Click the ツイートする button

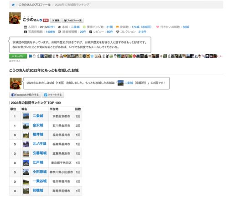pyautogui.click(x=53, y=95)
